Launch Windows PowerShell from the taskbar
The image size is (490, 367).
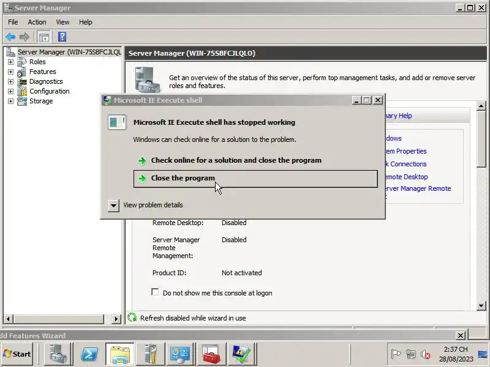click(x=89, y=354)
